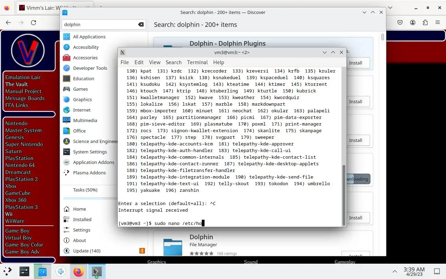446x279 pixels.
Task: Click the terminal scrollbar
Action: pyautogui.click(x=344, y=195)
